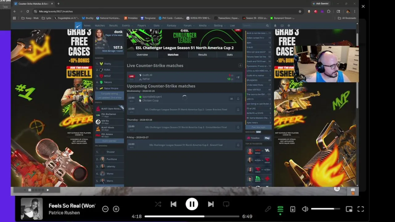395x222 pixels.
Task: Pause the Spotify track
Action: tap(192, 204)
